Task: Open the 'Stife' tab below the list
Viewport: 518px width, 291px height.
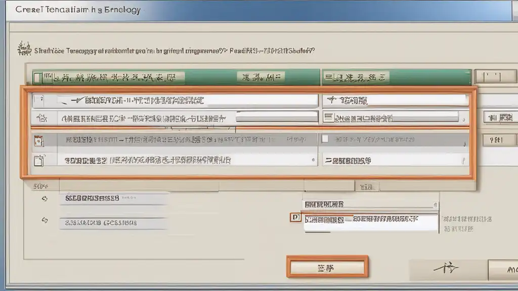Action: pos(41,186)
